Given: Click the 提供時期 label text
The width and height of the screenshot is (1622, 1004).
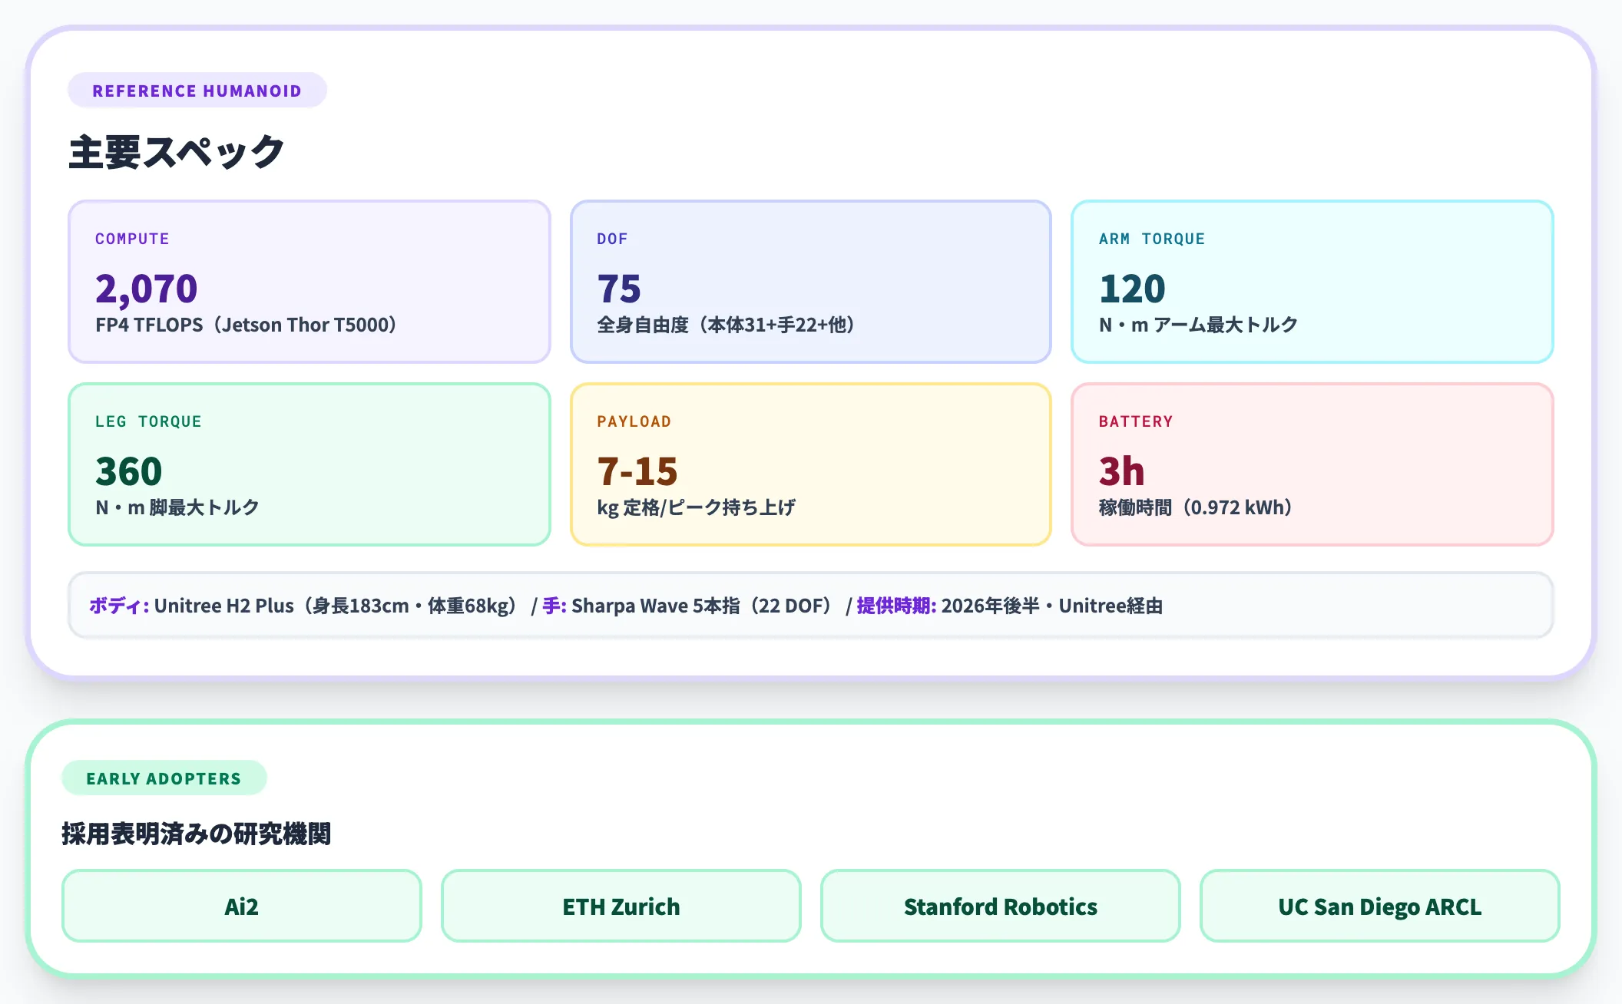Looking at the screenshot, I should click(896, 606).
